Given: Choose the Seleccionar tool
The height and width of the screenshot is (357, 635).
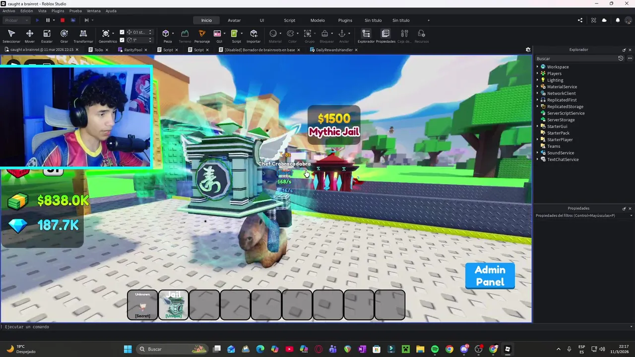Looking at the screenshot, I should [x=11, y=36].
